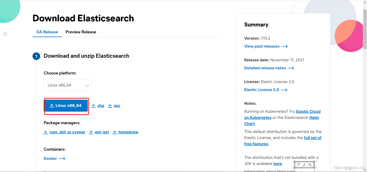Click the apt-get package manager link
Image resolution: width=367 pixels, height=172 pixels.
(102, 132)
